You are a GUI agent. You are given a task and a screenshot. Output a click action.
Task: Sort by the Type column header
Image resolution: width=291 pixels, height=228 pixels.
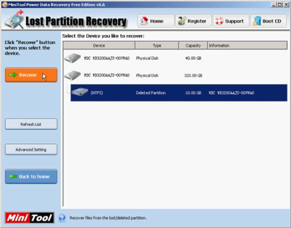(157, 46)
